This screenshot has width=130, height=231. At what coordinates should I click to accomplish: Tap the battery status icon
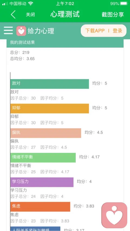pyautogui.click(x=124, y=4)
